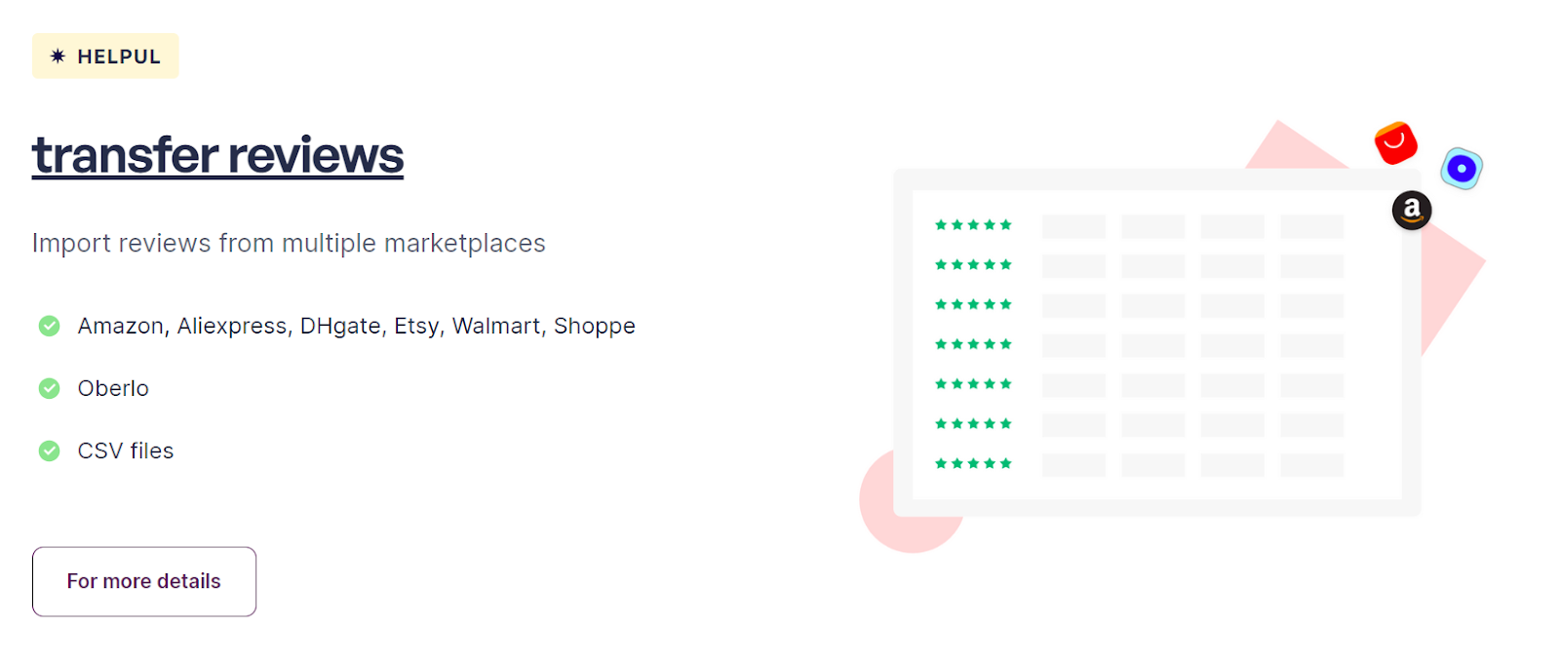Click the blue circle marketplace icon
This screenshot has width=1560, height=666.
click(1462, 169)
